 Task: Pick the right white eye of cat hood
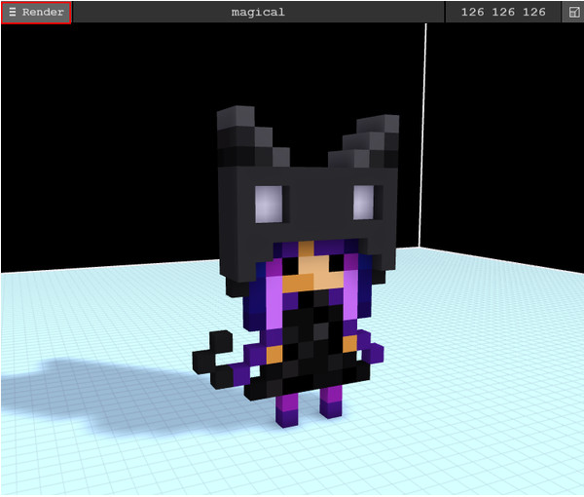click(x=363, y=202)
